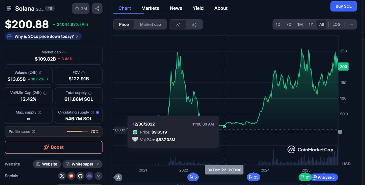Image resolution: width=365 pixels, height=185 pixels.
Task: Open Solana Reddit community
Action: [71, 176]
